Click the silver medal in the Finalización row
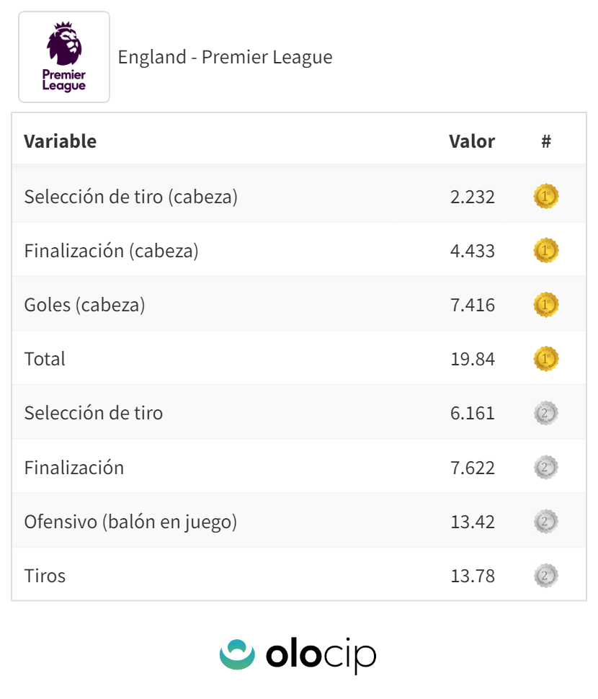The width and height of the screenshot is (598, 699). pyautogui.click(x=546, y=468)
